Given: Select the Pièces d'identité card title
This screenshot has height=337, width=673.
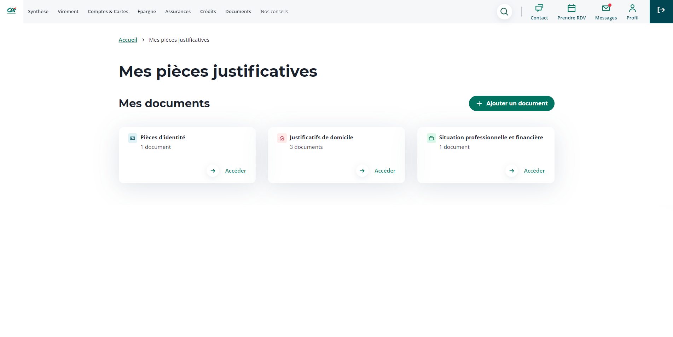Looking at the screenshot, I should [163, 138].
